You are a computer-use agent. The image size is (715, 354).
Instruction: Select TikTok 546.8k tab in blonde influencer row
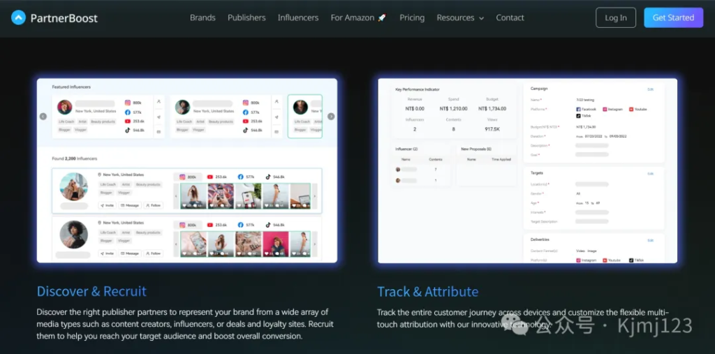pyautogui.click(x=275, y=177)
